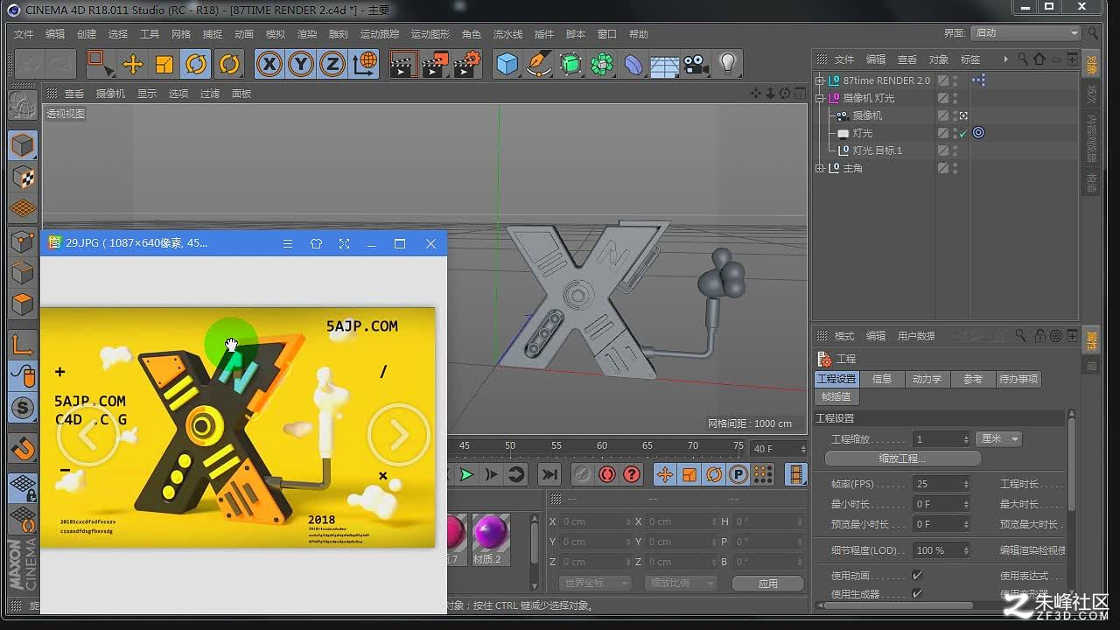This screenshot has height=630, width=1120.
Task: Open the green array modeling icon
Action: 602,64
